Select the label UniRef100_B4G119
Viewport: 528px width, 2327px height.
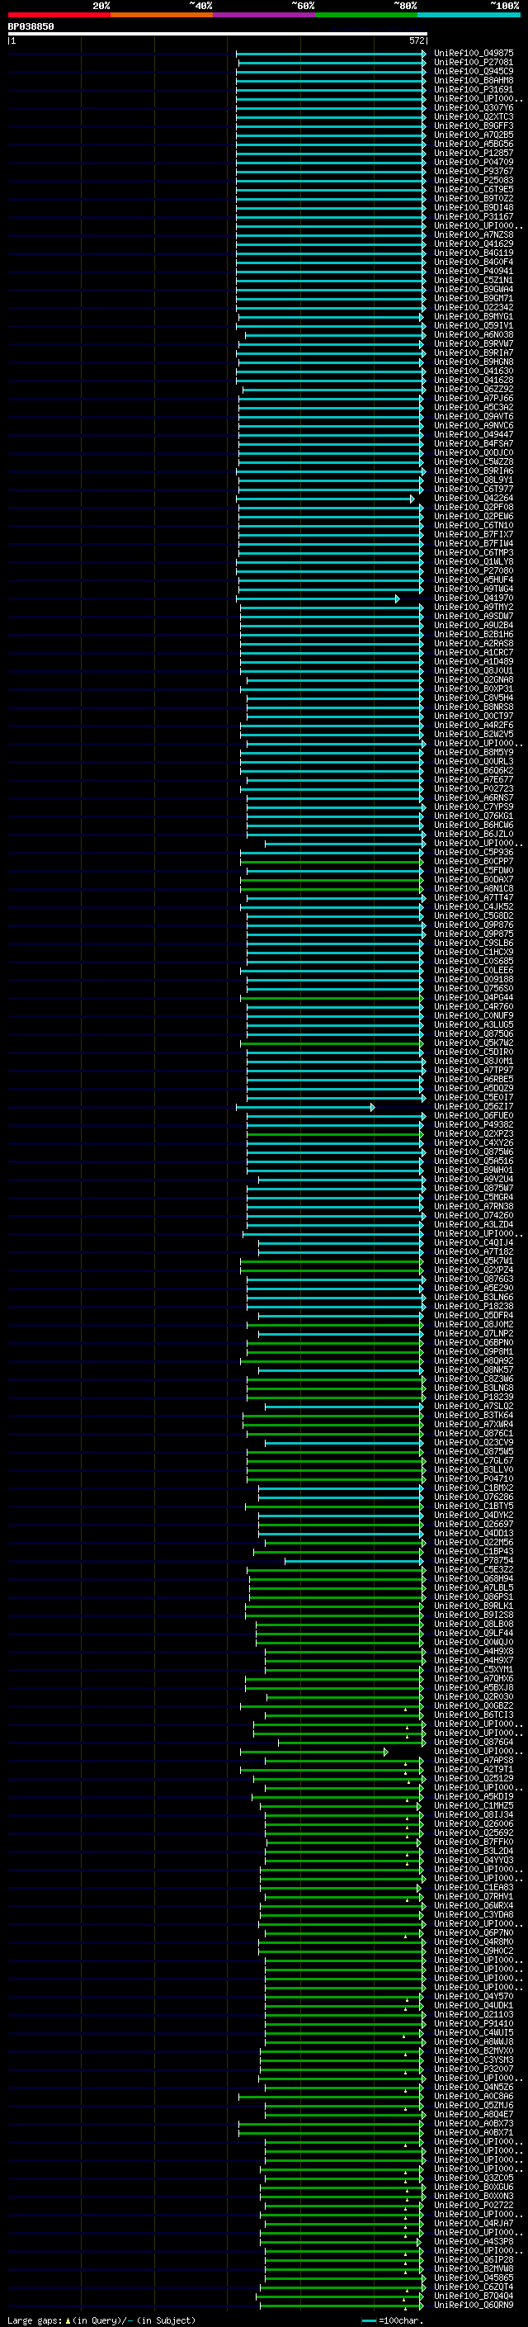coord(473,253)
